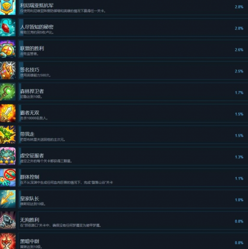Select the 群体控制 prohibited-sign icon
The image size is (248, 249).
(8, 177)
